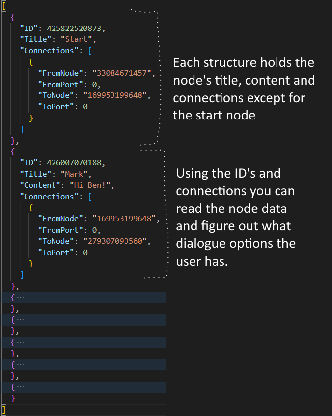
Task: Click the "Start" title value
Action: pyautogui.click(x=76, y=39)
